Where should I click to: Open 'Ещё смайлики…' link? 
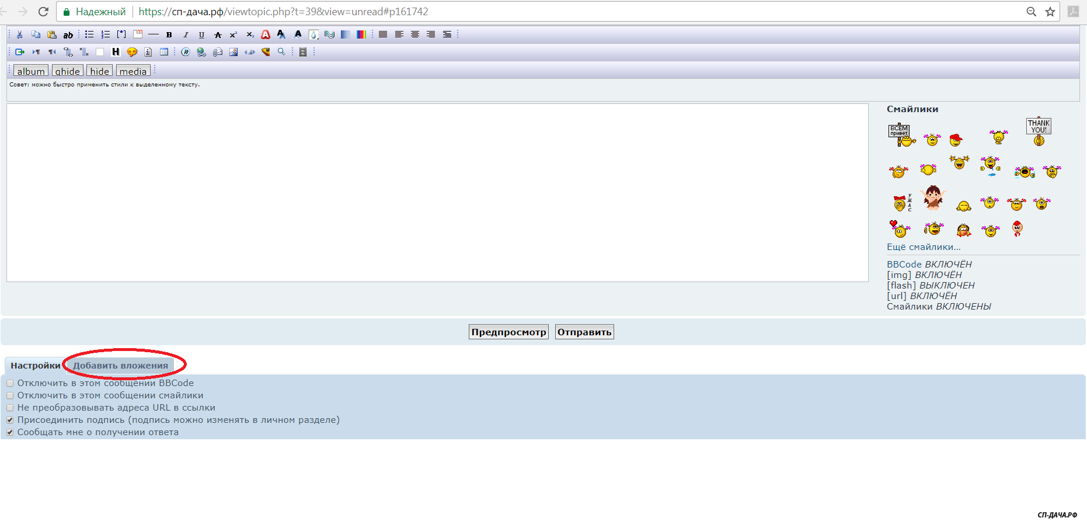[x=924, y=247]
